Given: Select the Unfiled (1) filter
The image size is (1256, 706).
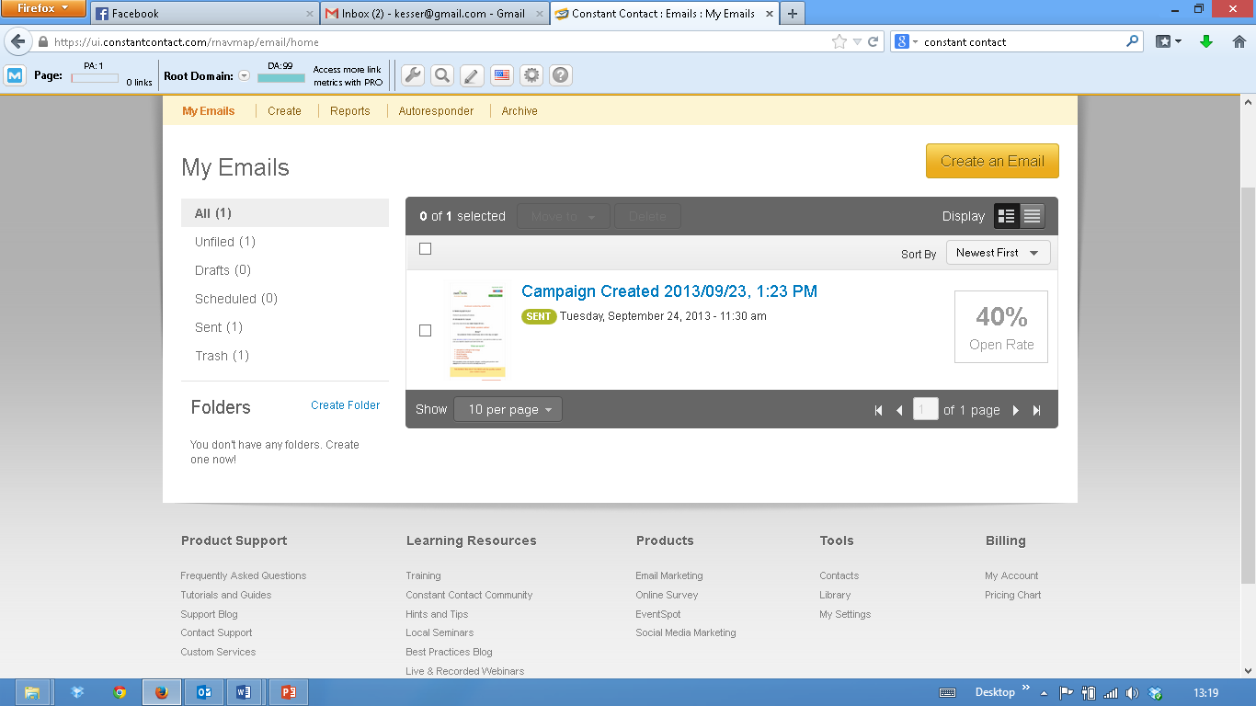Looking at the screenshot, I should [x=225, y=242].
